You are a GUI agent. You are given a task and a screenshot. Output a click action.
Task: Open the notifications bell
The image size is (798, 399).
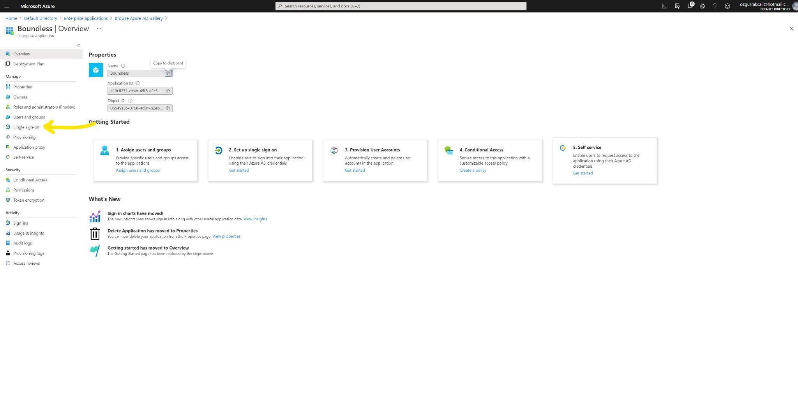click(x=690, y=6)
